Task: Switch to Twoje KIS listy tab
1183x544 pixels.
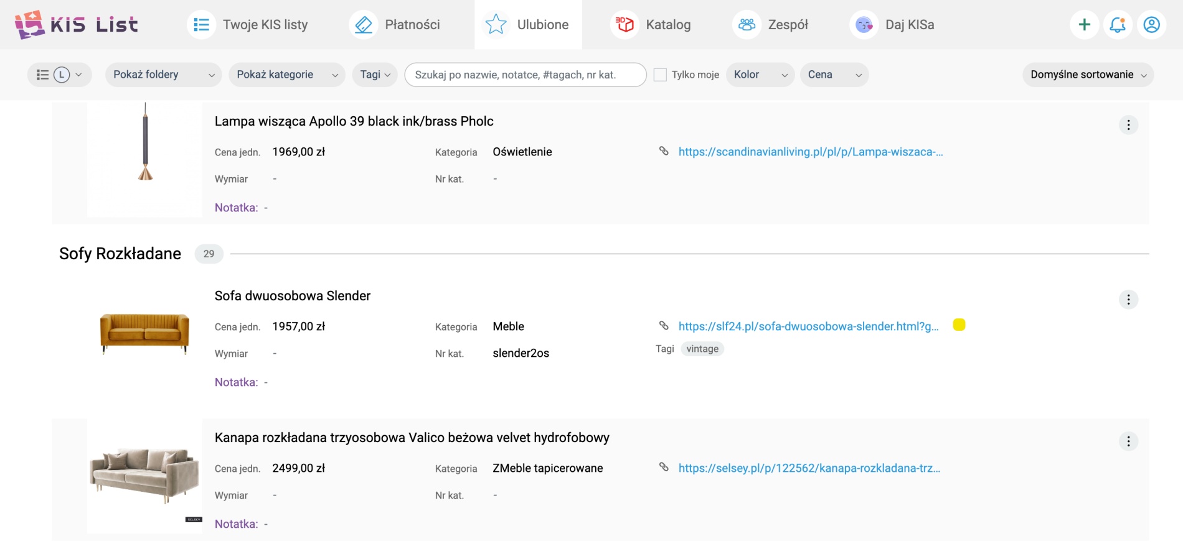Action: click(x=248, y=25)
